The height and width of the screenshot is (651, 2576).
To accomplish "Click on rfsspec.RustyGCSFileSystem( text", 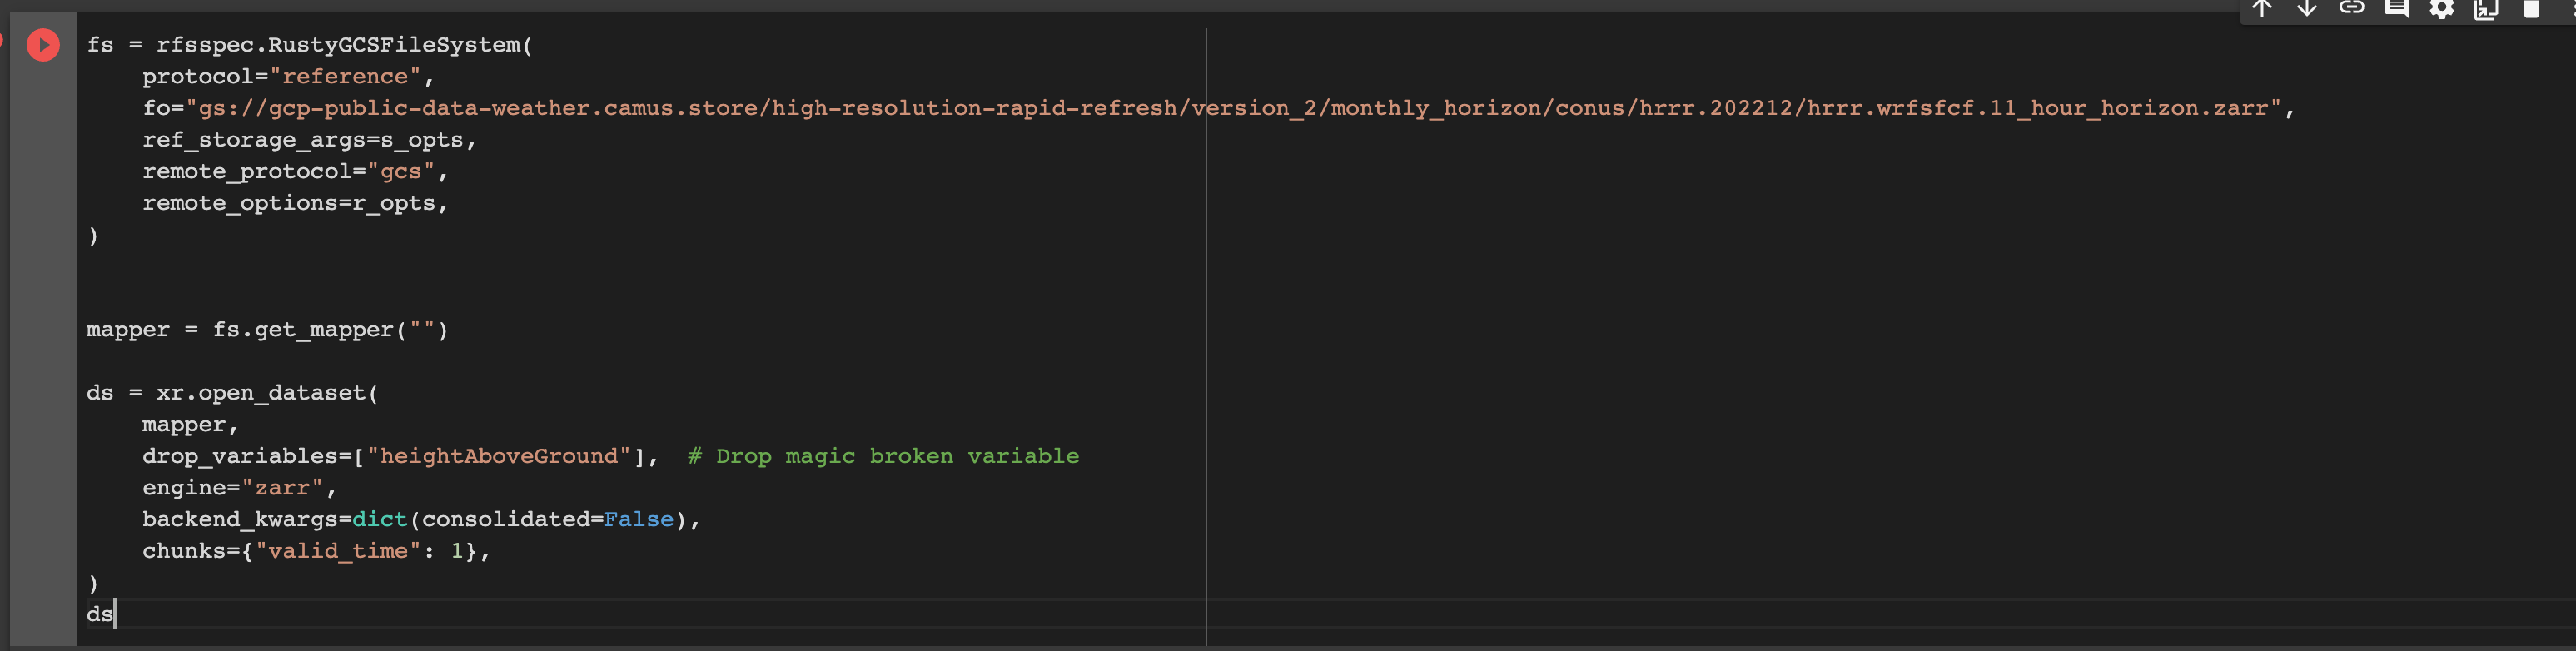I will click(x=344, y=45).
